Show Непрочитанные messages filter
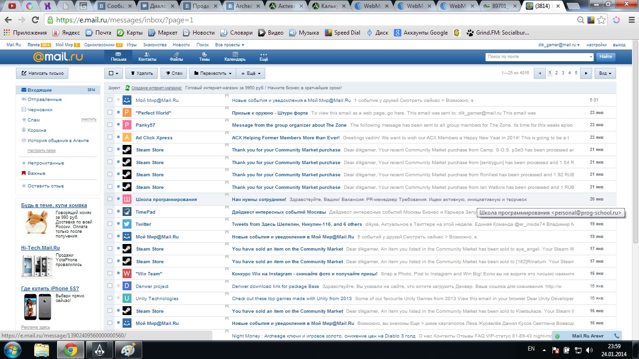Image resolution: width=639 pixels, height=359 pixels. [45, 163]
